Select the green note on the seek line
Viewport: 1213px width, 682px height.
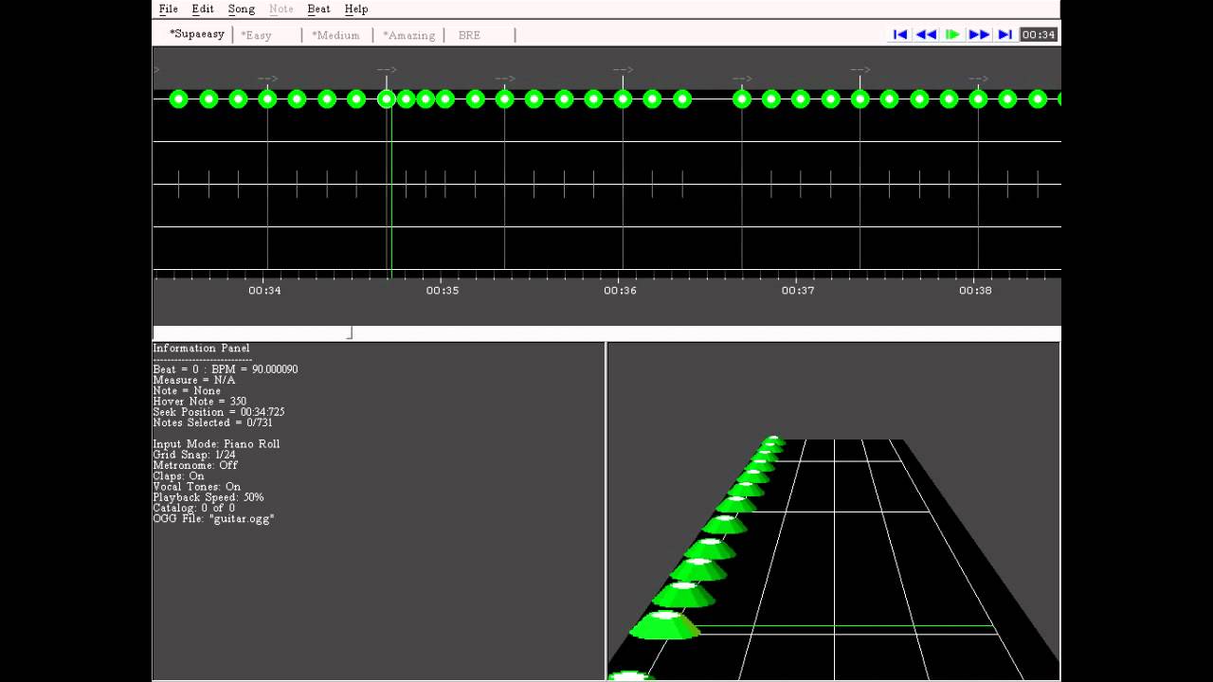point(387,99)
